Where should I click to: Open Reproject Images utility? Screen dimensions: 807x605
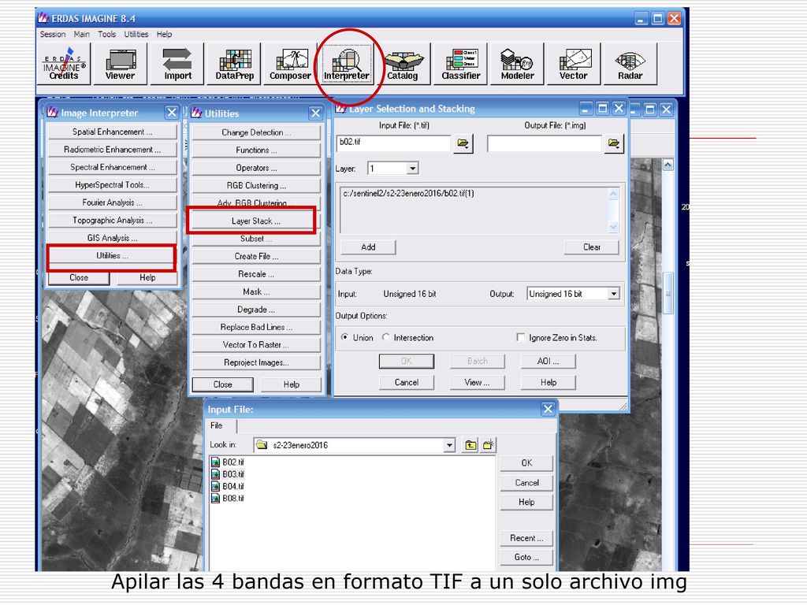[x=256, y=362]
